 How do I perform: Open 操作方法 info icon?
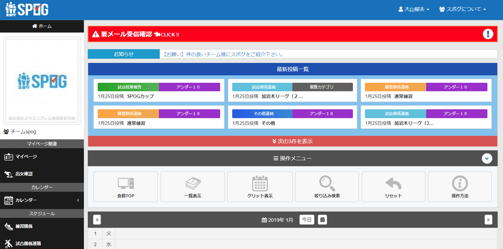pos(460,183)
